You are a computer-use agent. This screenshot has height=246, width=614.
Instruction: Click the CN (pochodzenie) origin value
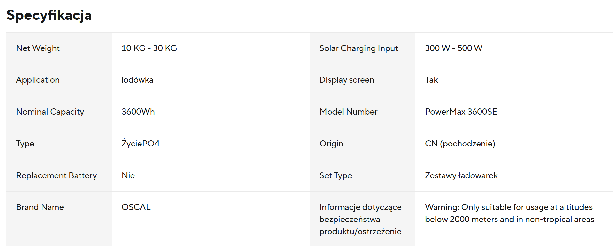[460, 144]
